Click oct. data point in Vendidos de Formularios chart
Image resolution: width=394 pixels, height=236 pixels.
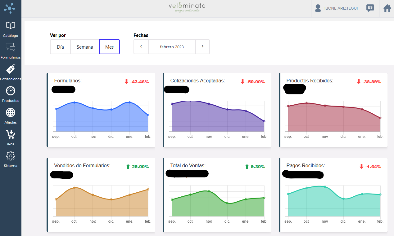(74, 188)
